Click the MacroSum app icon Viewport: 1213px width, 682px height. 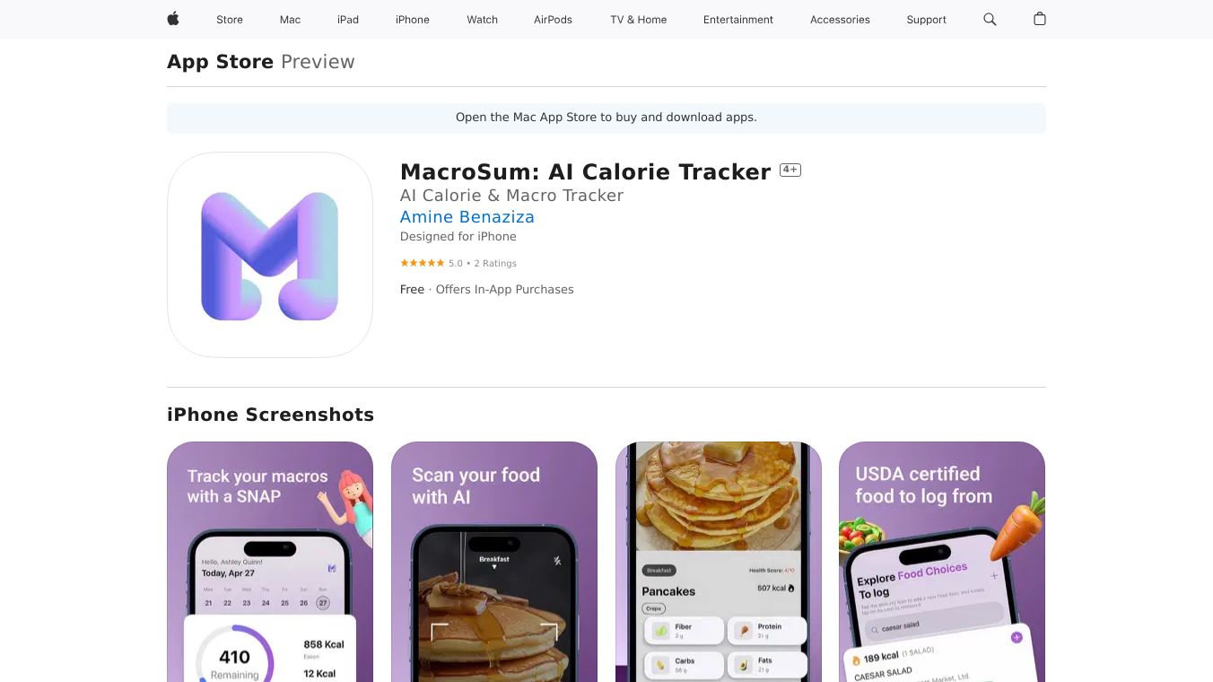[x=270, y=255]
